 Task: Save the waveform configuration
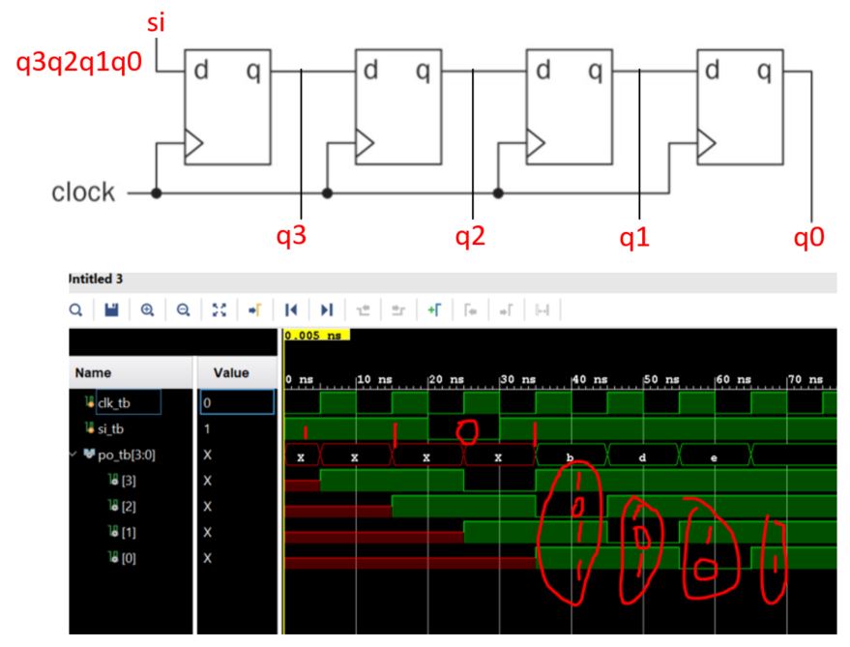point(111,310)
